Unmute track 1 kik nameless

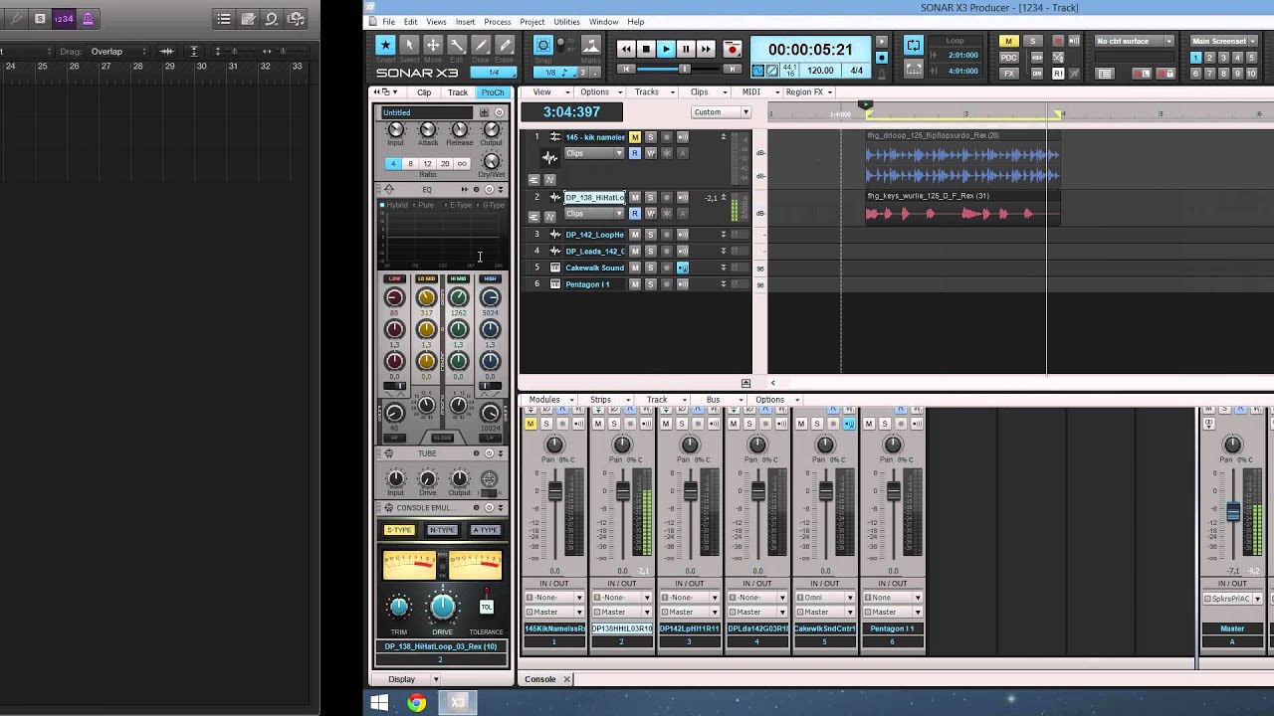[635, 137]
